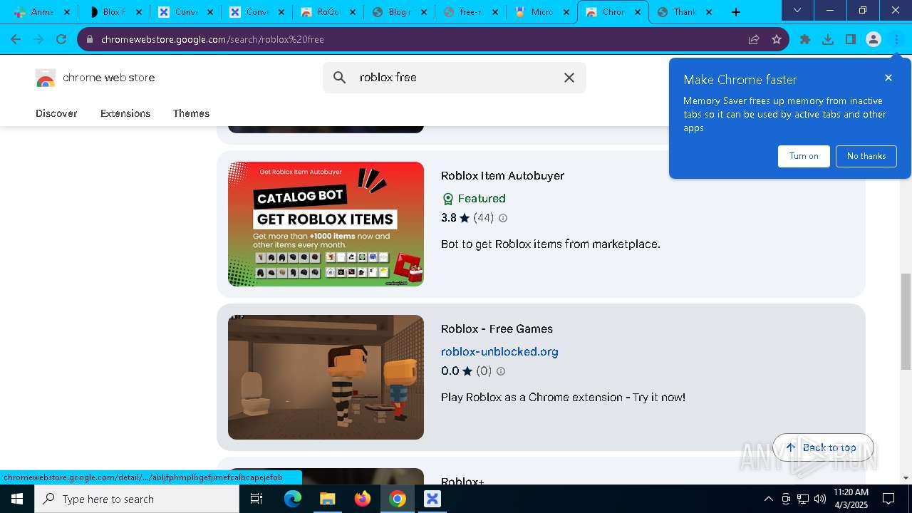Go to the Themes section

pyautogui.click(x=191, y=113)
